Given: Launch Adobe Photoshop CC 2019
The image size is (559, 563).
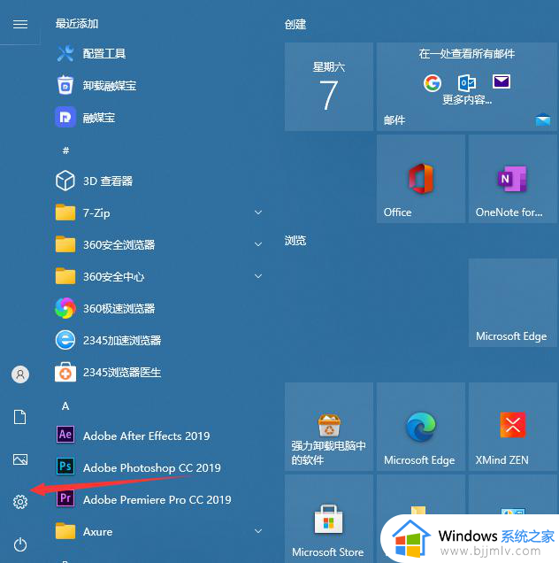Looking at the screenshot, I should pos(157,468).
